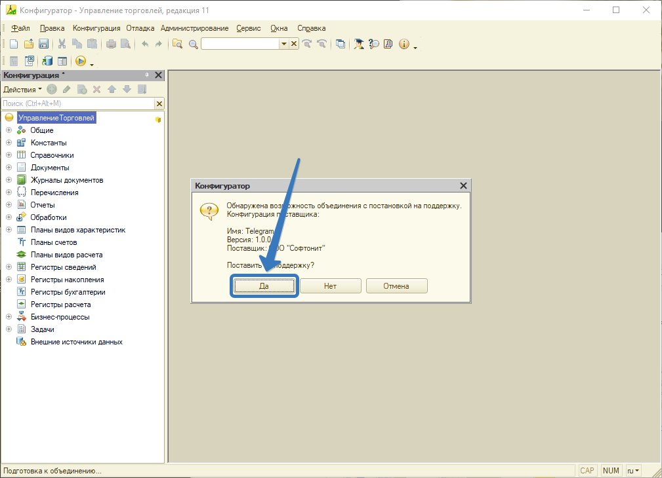Expand the Справочники tree node
This screenshot has height=478, width=662.
tap(9, 155)
